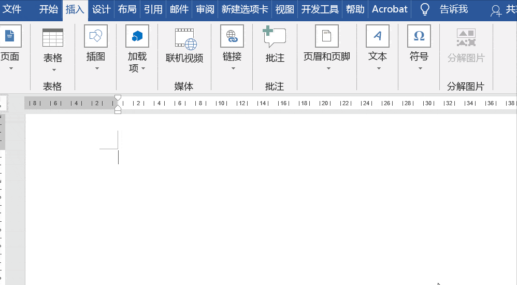Switch to the 审阅 (Review) tab

point(205,9)
